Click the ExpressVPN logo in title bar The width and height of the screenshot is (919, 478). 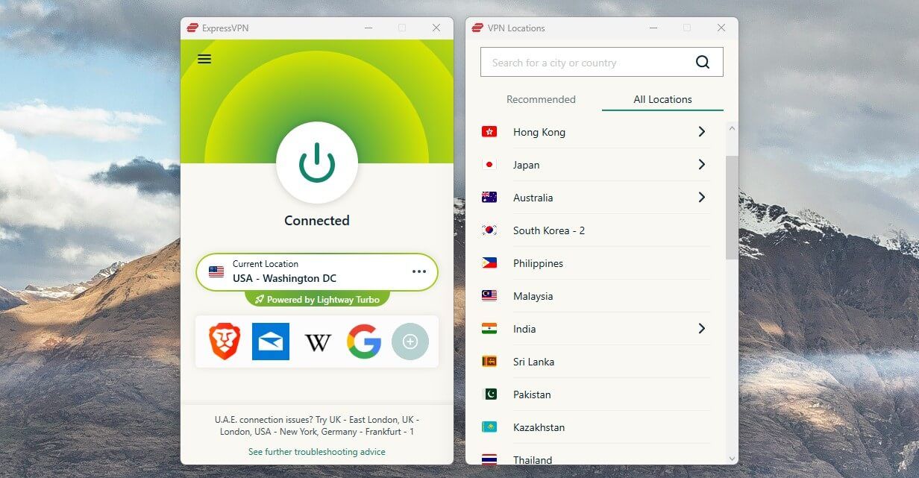point(192,28)
